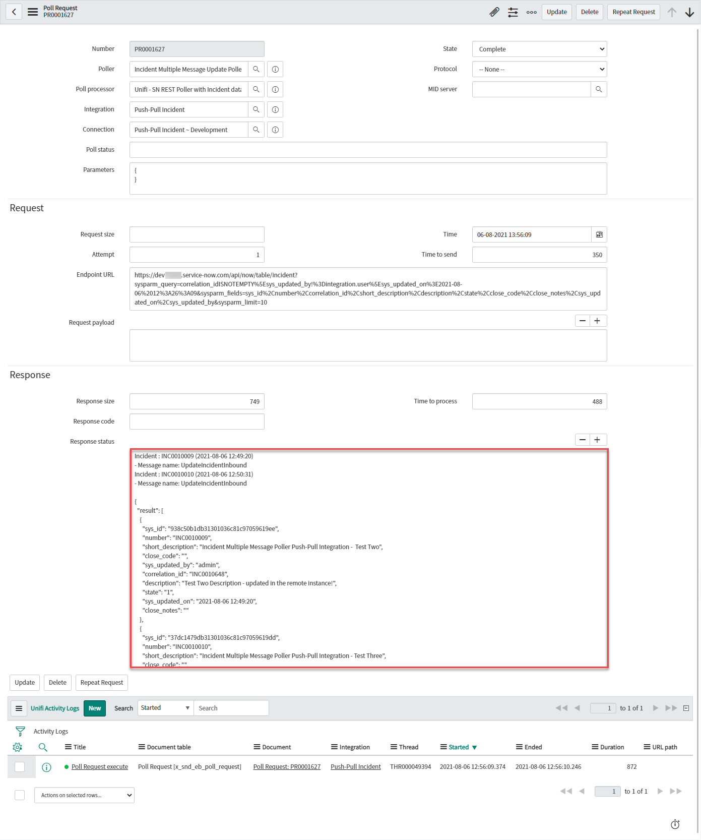Open the Poller field lookup magnifier
This screenshot has width=701, height=840.
pyautogui.click(x=256, y=69)
